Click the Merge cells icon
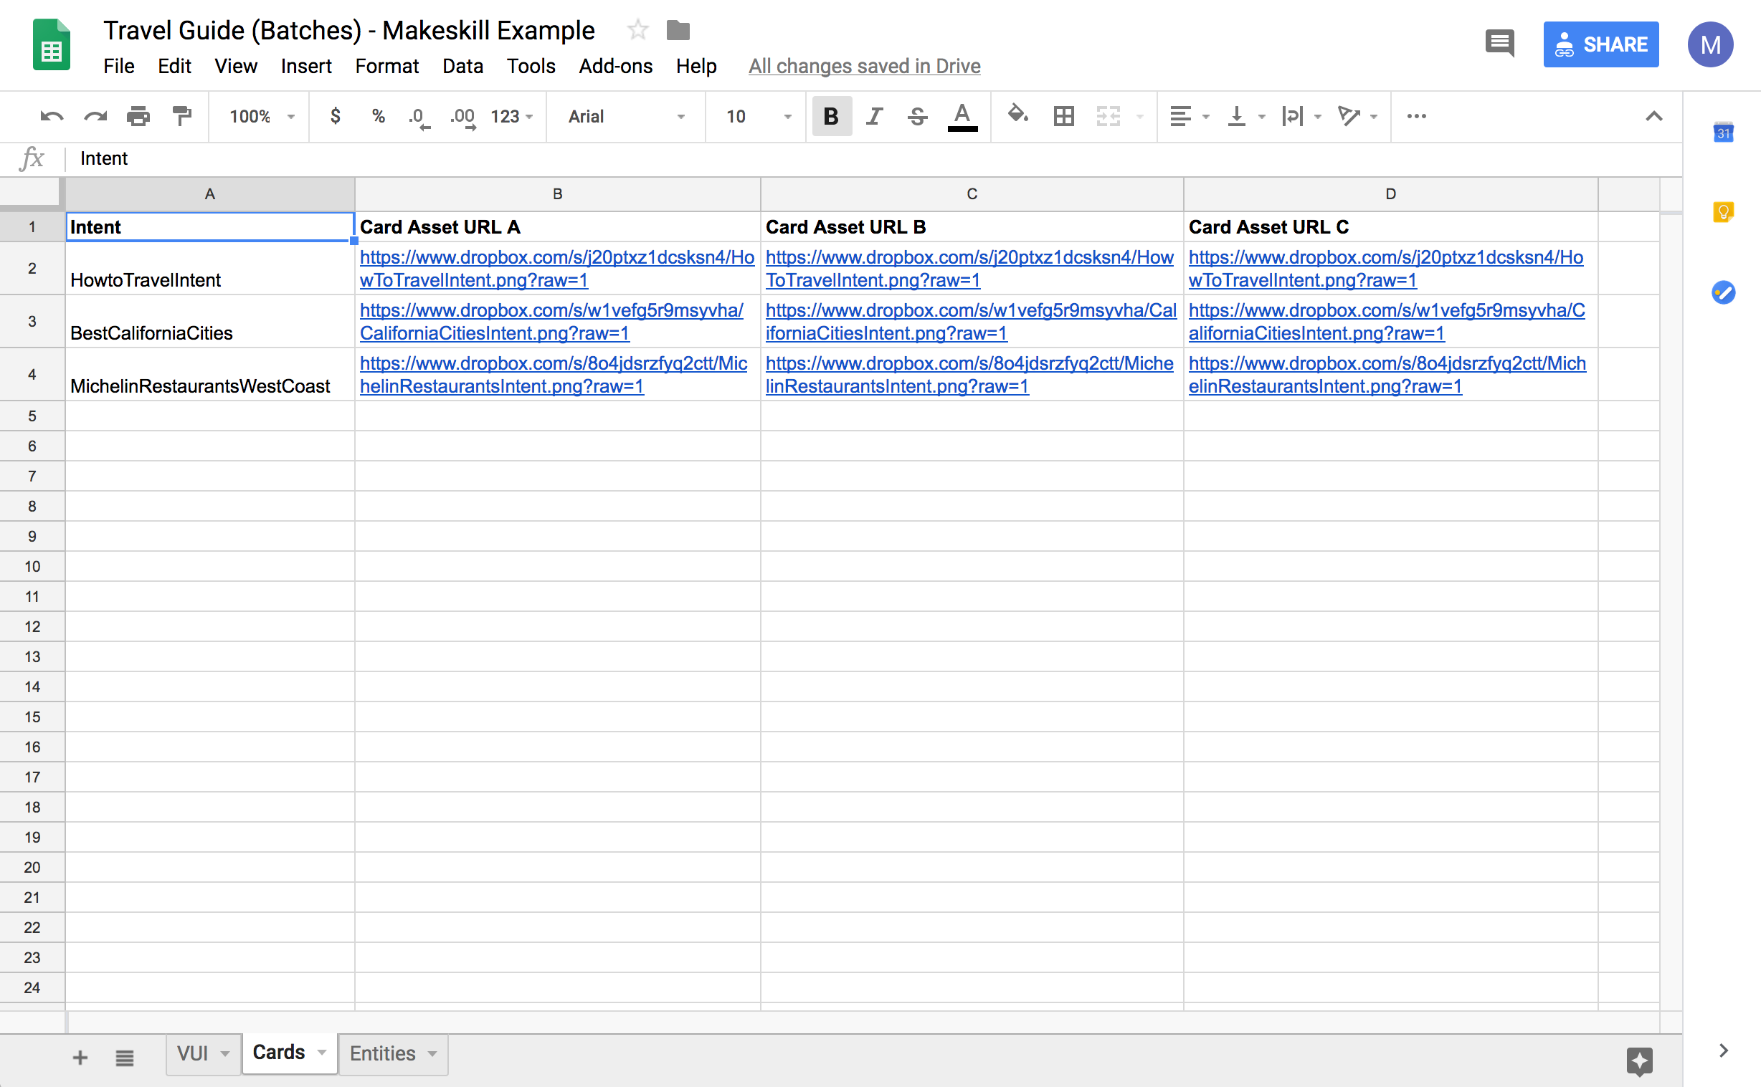1761x1087 pixels. [x=1107, y=115]
